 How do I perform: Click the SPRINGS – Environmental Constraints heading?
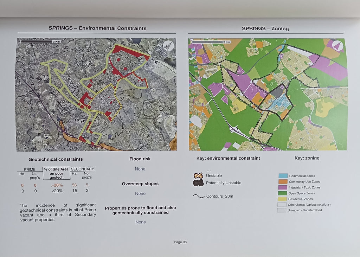[x=97, y=28]
